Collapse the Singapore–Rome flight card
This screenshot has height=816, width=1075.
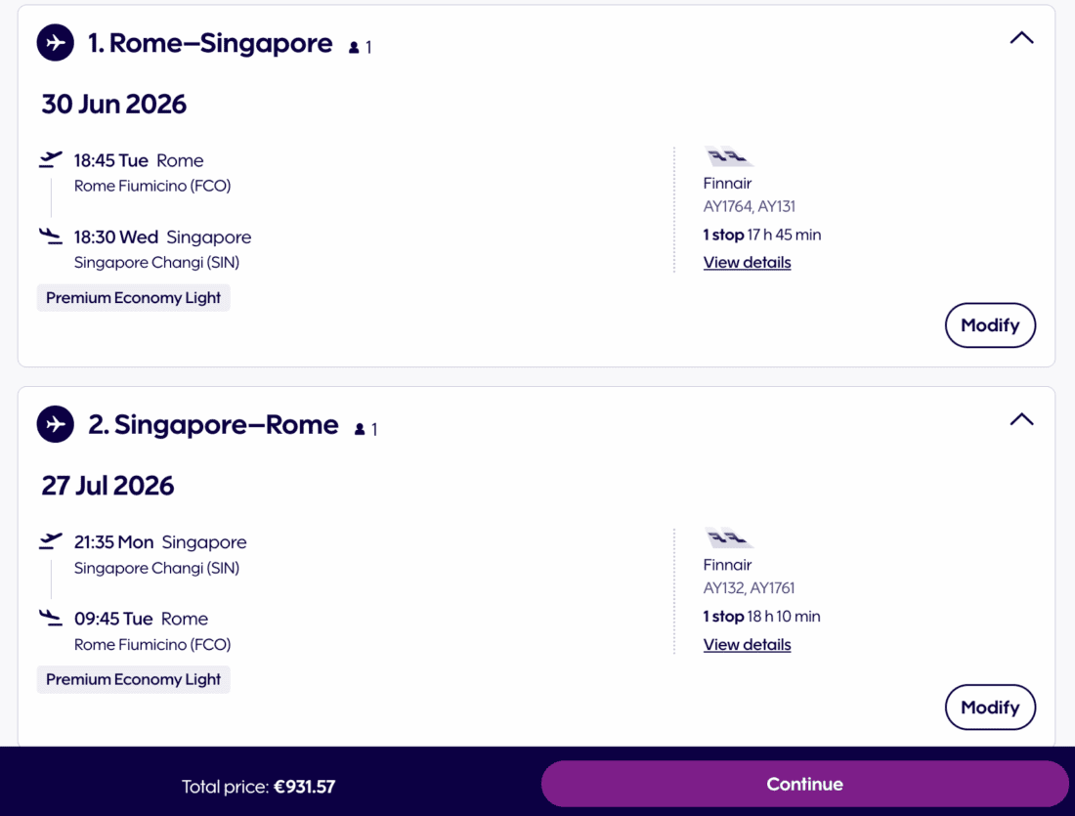pos(1021,420)
